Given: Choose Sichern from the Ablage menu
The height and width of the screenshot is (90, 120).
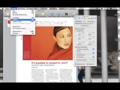Looking at the screenshot, I should pyautogui.click(x=23, y=20).
